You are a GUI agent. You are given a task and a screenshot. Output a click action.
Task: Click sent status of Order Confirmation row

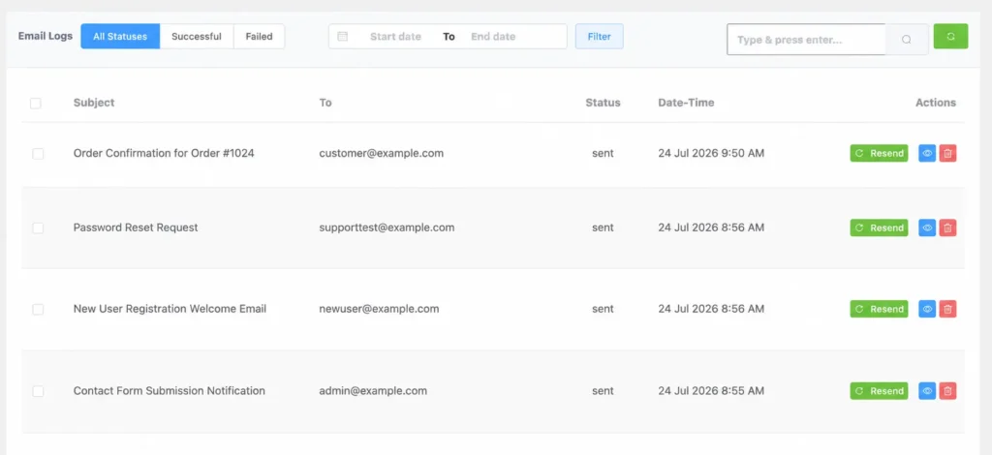(x=603, y=153)
